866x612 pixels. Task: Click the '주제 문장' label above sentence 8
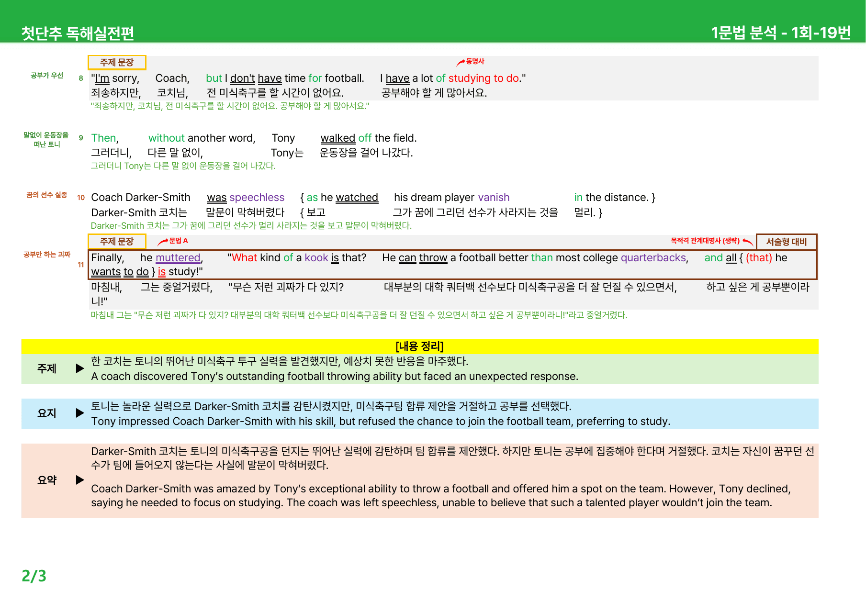tap(117, 62)
